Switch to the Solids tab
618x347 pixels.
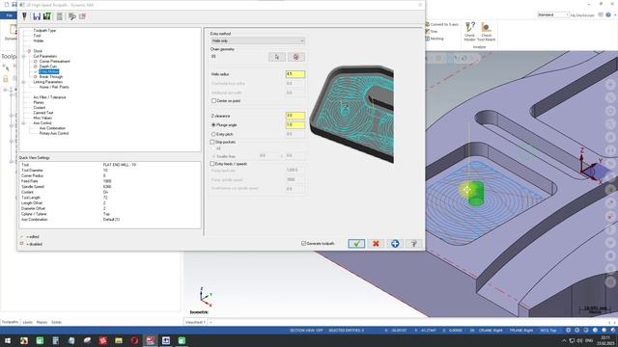tap(56, 322)
